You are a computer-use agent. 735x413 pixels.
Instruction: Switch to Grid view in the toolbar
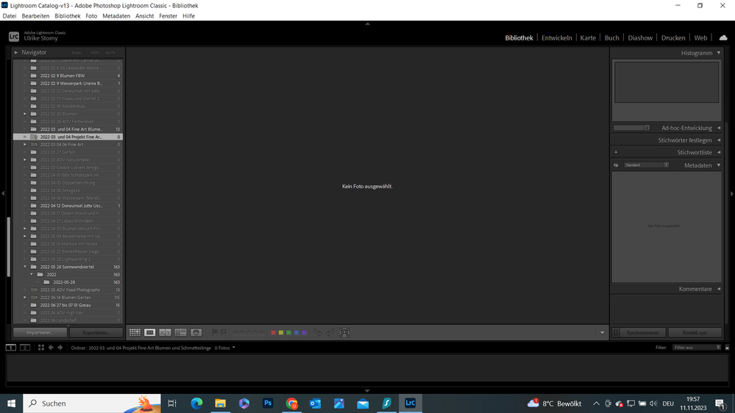(135, 332)
